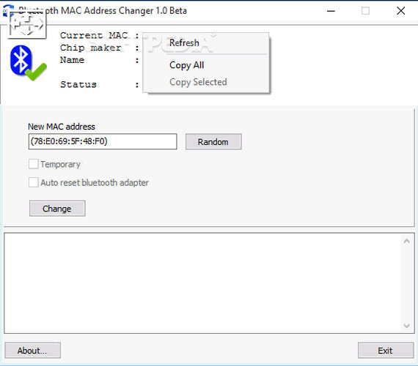Screen dimensions: 418x366
Task: Enable Auto reset bluetooth adapter checkbox
Action: tap(33, 182)
